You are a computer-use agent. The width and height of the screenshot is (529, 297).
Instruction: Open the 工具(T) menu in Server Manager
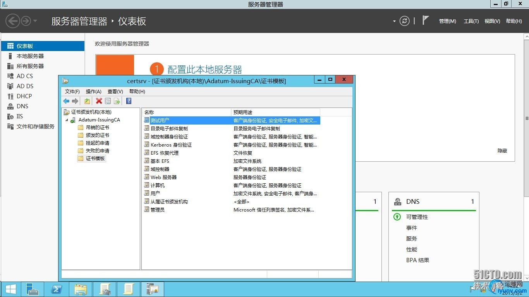click(471, 21)
